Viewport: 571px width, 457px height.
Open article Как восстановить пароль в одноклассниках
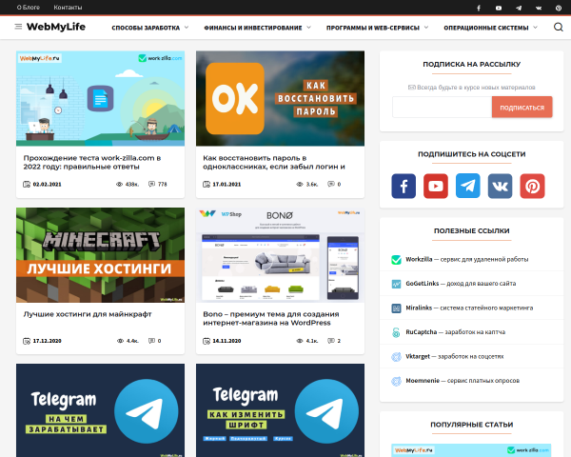(x=274, y=162)
